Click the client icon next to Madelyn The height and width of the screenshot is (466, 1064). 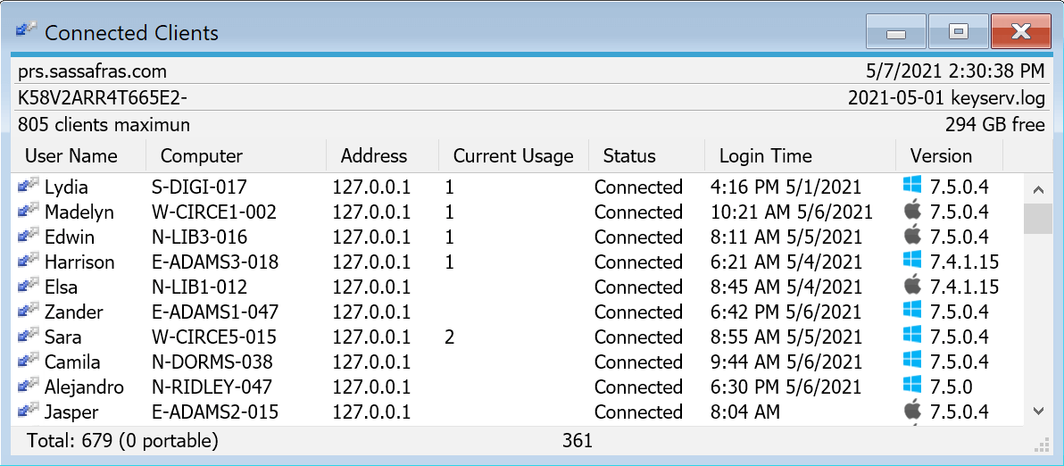pyautogui.click(x=28, y=212)
